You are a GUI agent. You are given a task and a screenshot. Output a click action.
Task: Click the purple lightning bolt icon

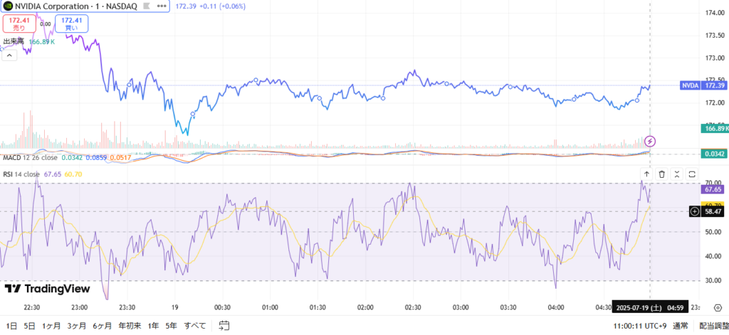coord(651,141)
